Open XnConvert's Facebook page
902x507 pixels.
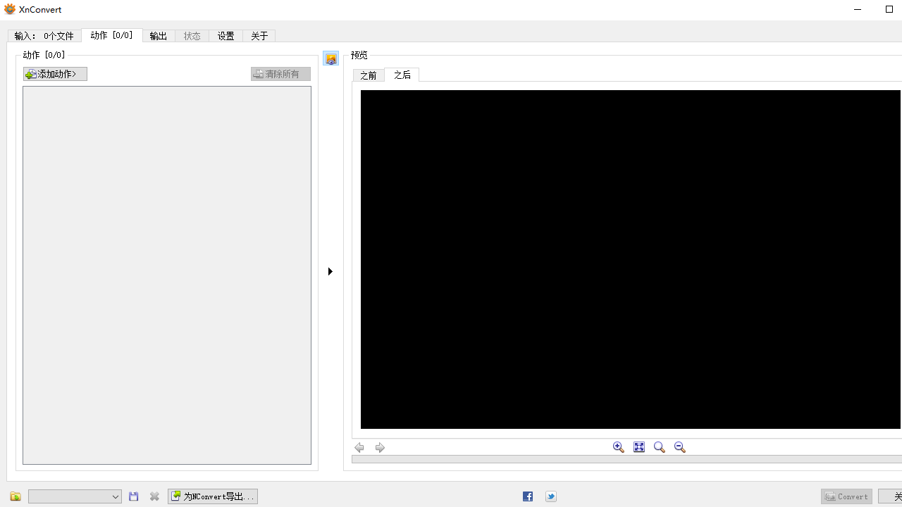pos(527,496)
